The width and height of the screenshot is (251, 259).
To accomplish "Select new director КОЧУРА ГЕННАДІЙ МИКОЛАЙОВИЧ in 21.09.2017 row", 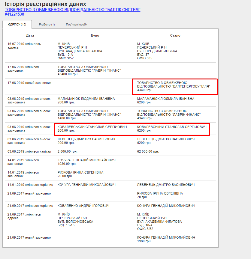I will click(x=166, y=206).
